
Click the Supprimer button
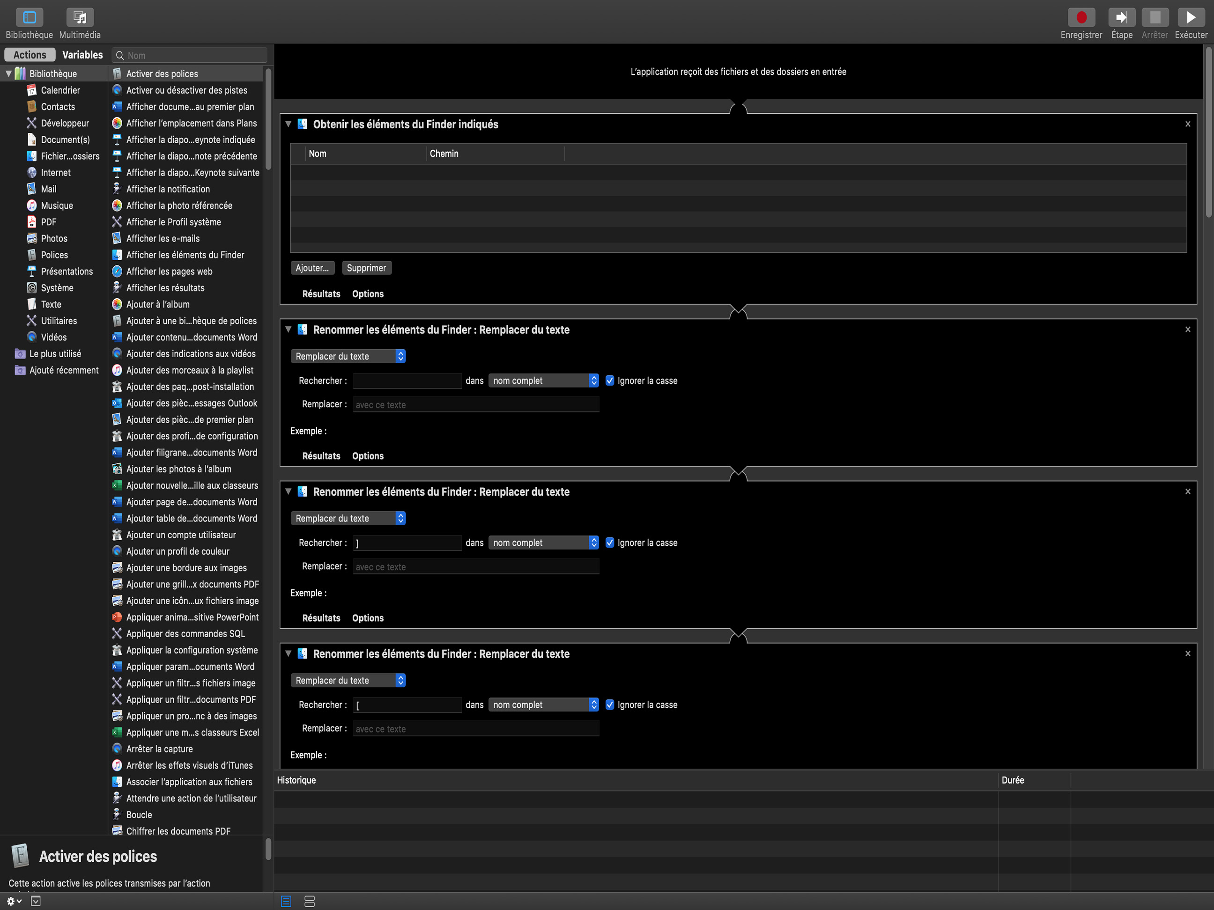(366, 268)
